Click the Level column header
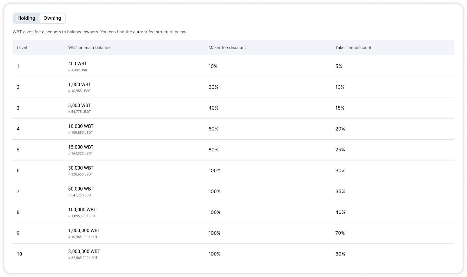 pyautogui.click(x=22, y=47)
